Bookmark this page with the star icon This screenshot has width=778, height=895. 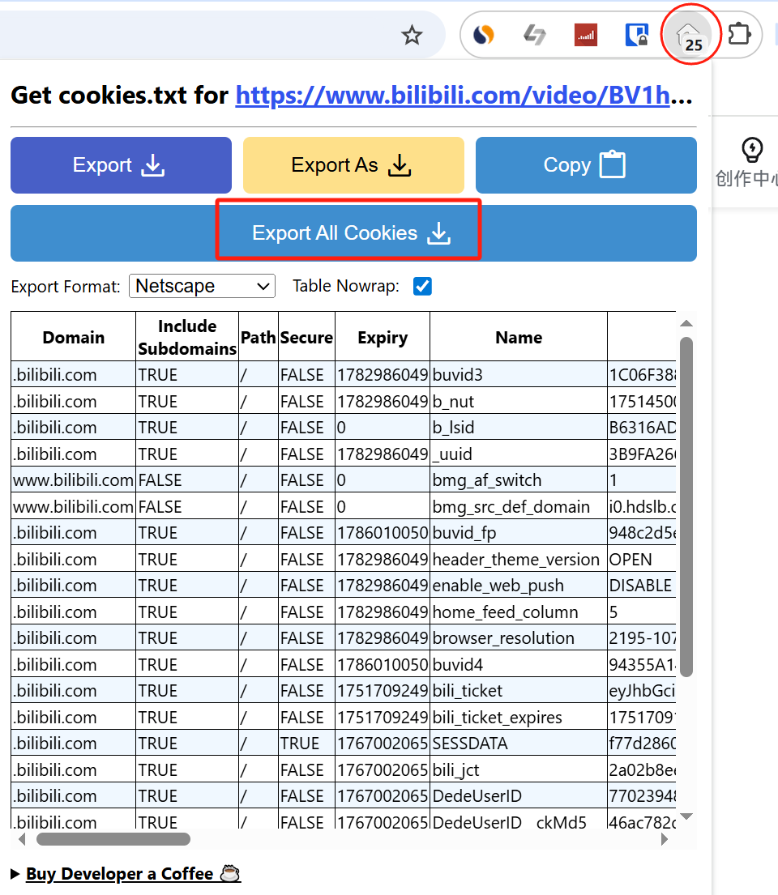[413, 35]
